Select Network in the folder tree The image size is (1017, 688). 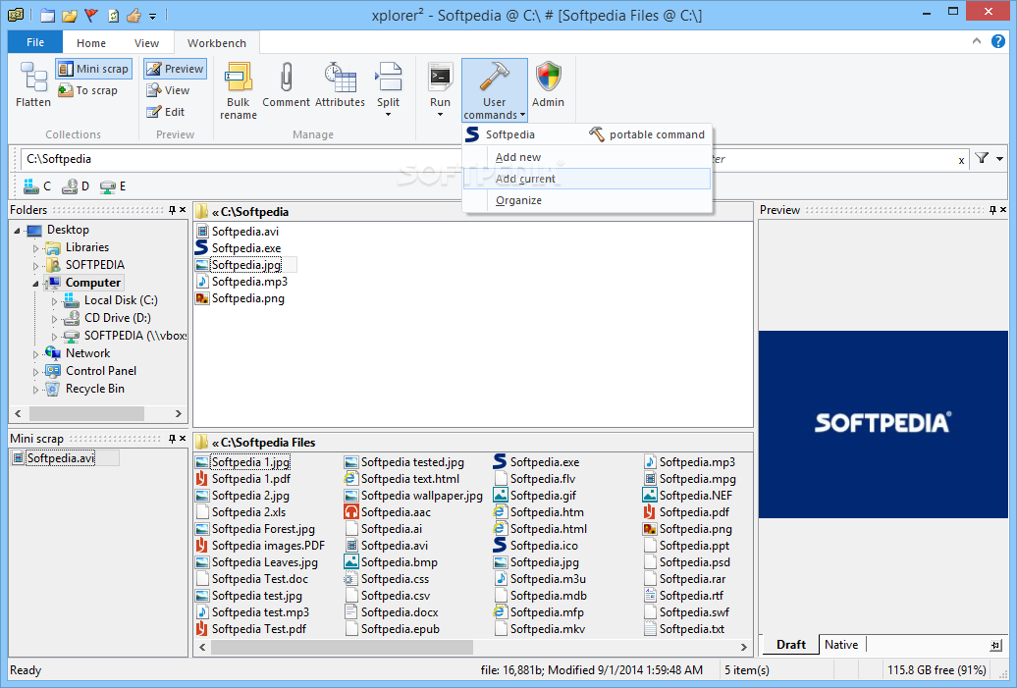pyautogui.click(x=87, y=353)
